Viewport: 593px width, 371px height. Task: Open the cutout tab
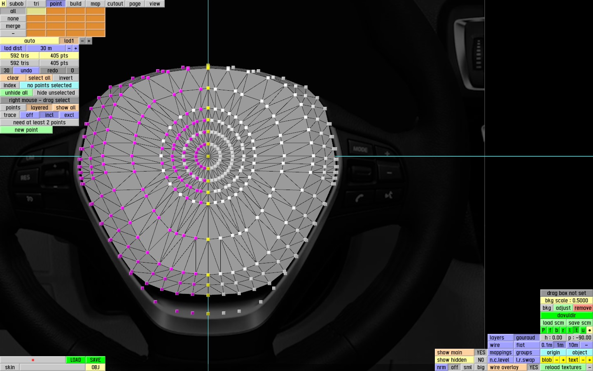click(115, 4)
